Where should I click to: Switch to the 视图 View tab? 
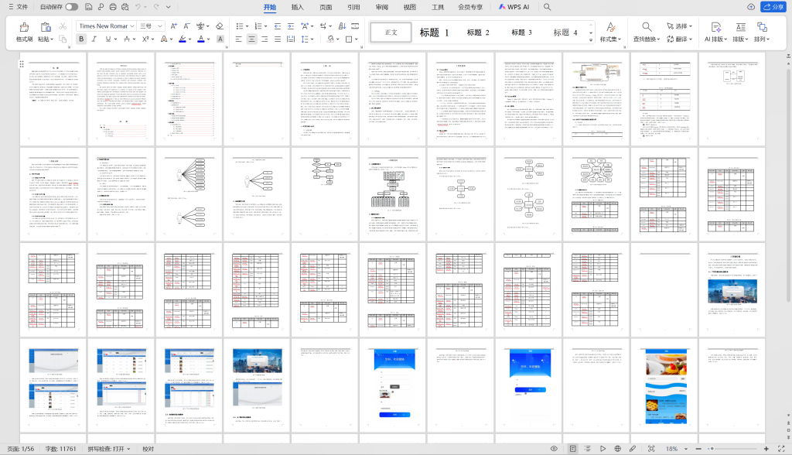click(x=410, y=7)
